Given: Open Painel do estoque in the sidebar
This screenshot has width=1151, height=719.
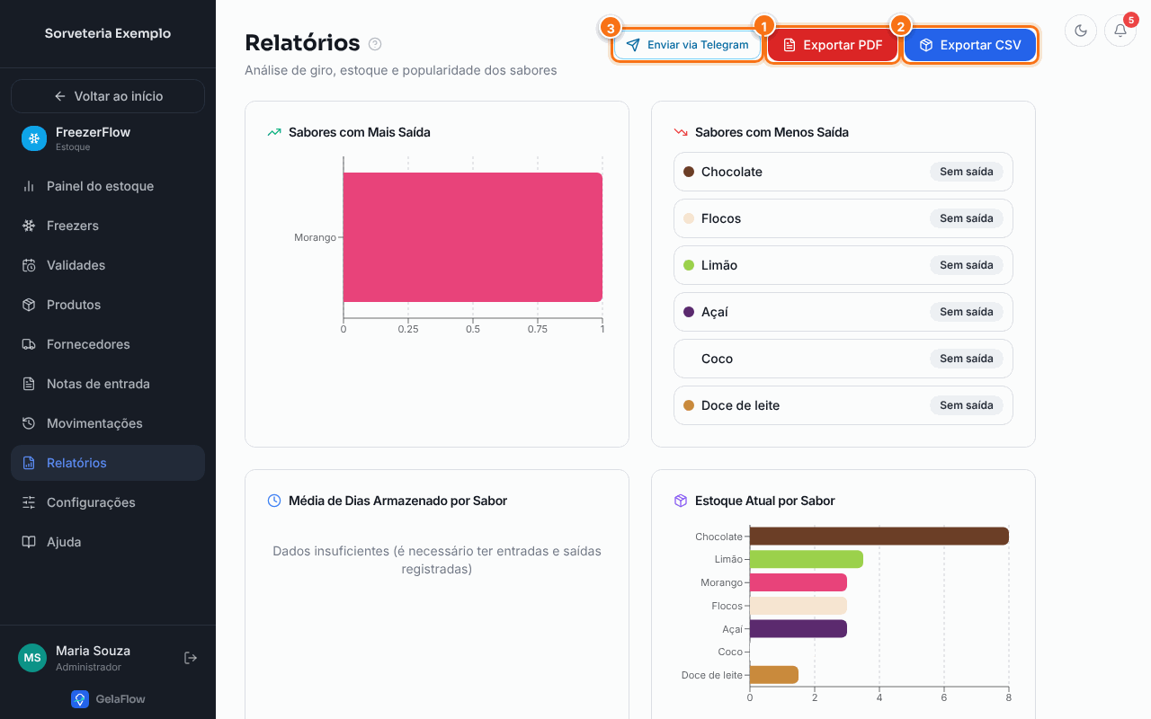Looking at the screenshot, I should click(108, 186).
